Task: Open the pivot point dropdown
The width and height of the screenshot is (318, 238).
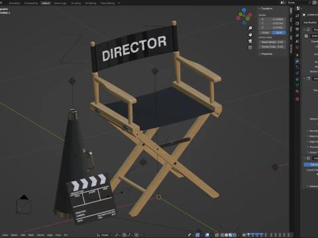Action: pos(118,235)
